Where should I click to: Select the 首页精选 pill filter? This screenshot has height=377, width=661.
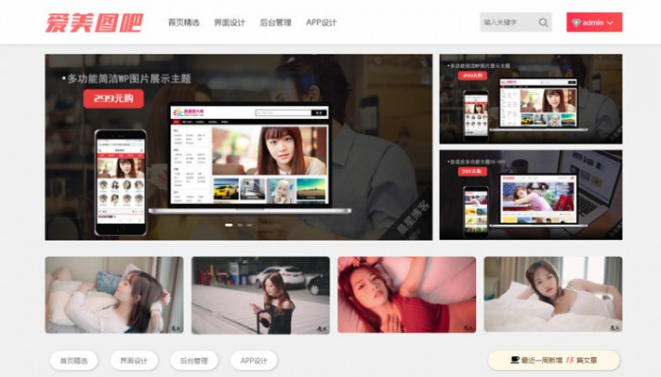(x=74, y=361)
